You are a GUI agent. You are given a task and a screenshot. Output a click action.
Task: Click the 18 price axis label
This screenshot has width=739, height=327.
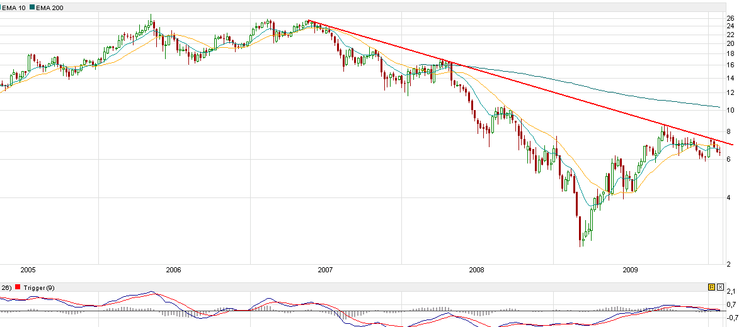731,54
